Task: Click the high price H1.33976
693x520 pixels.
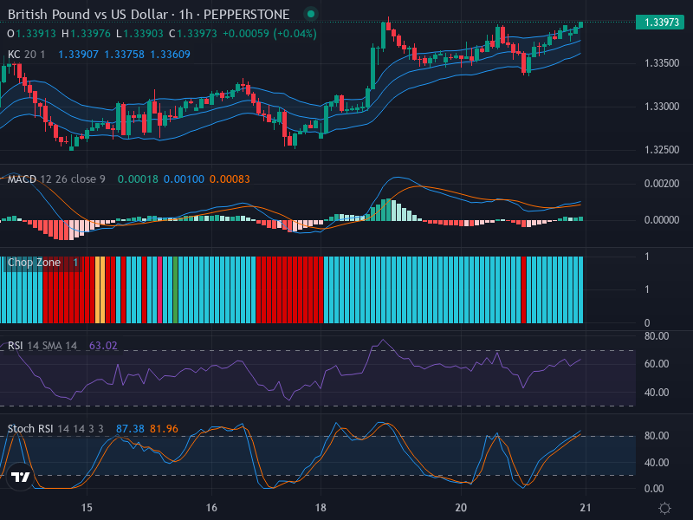Action: (86, 34)
